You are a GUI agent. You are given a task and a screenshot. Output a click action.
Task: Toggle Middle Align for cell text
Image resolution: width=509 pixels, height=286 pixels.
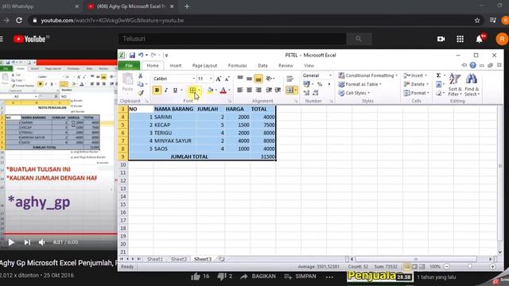click(x=249, y=78)
